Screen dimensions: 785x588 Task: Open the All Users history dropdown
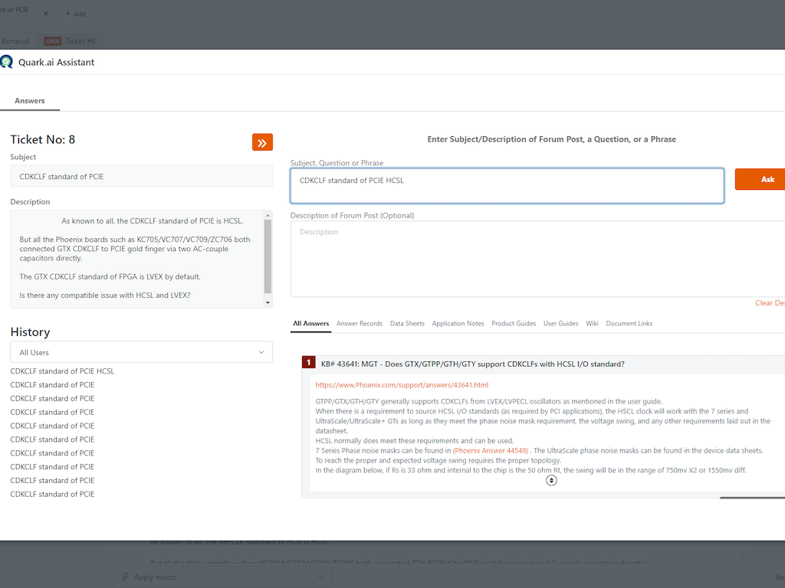pyautogui.click(x=141, y=352)
